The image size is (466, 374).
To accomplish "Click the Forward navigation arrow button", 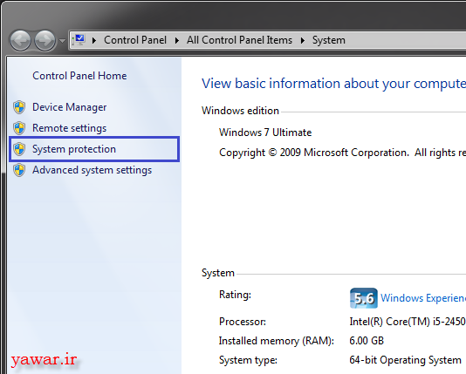I will [45, 40].
